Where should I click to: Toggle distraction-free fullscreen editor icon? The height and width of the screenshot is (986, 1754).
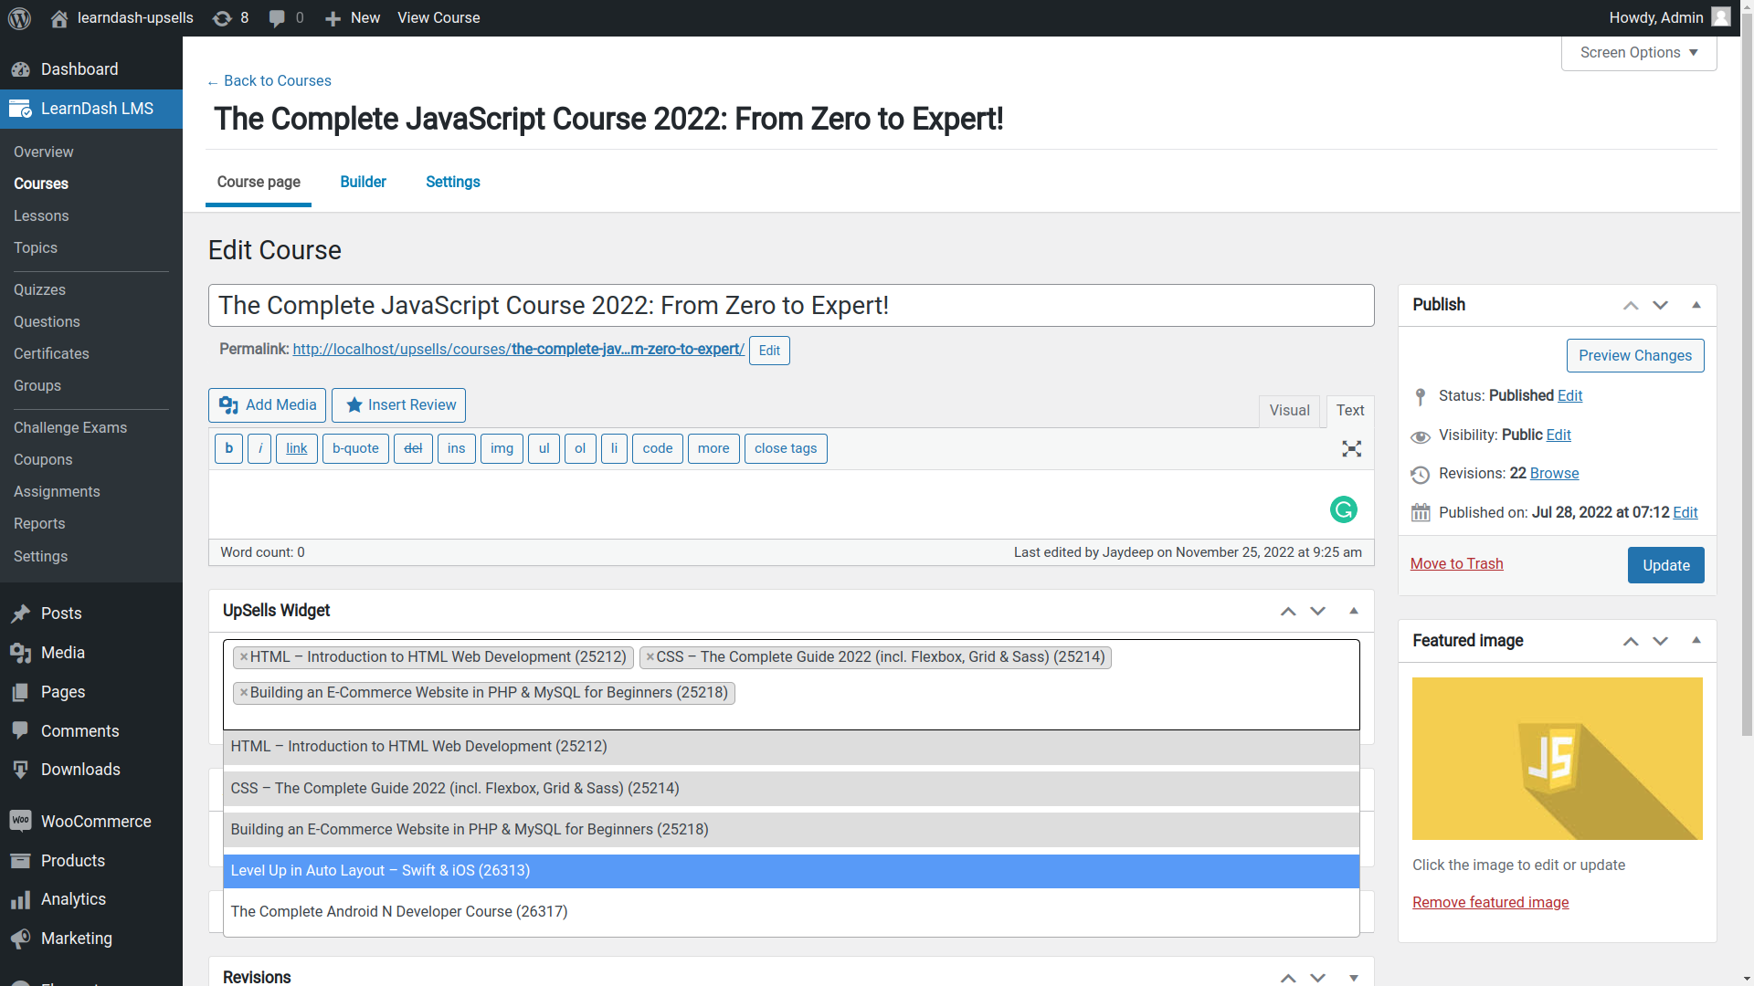[1352, 448]
